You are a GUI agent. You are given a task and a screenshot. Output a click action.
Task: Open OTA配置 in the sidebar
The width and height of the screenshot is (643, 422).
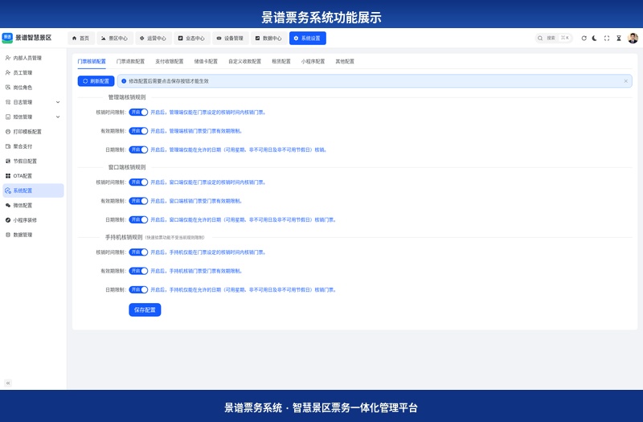pyautogui.click(x=33, y=176)
